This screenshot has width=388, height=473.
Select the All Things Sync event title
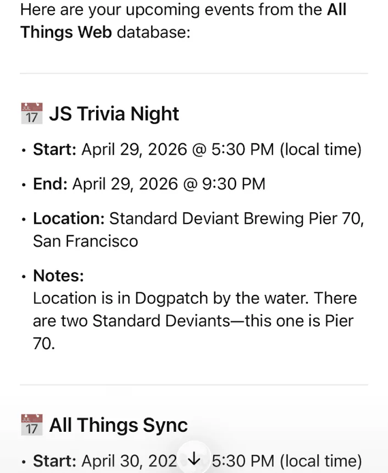pyautogui.click(x=119, y=425)
